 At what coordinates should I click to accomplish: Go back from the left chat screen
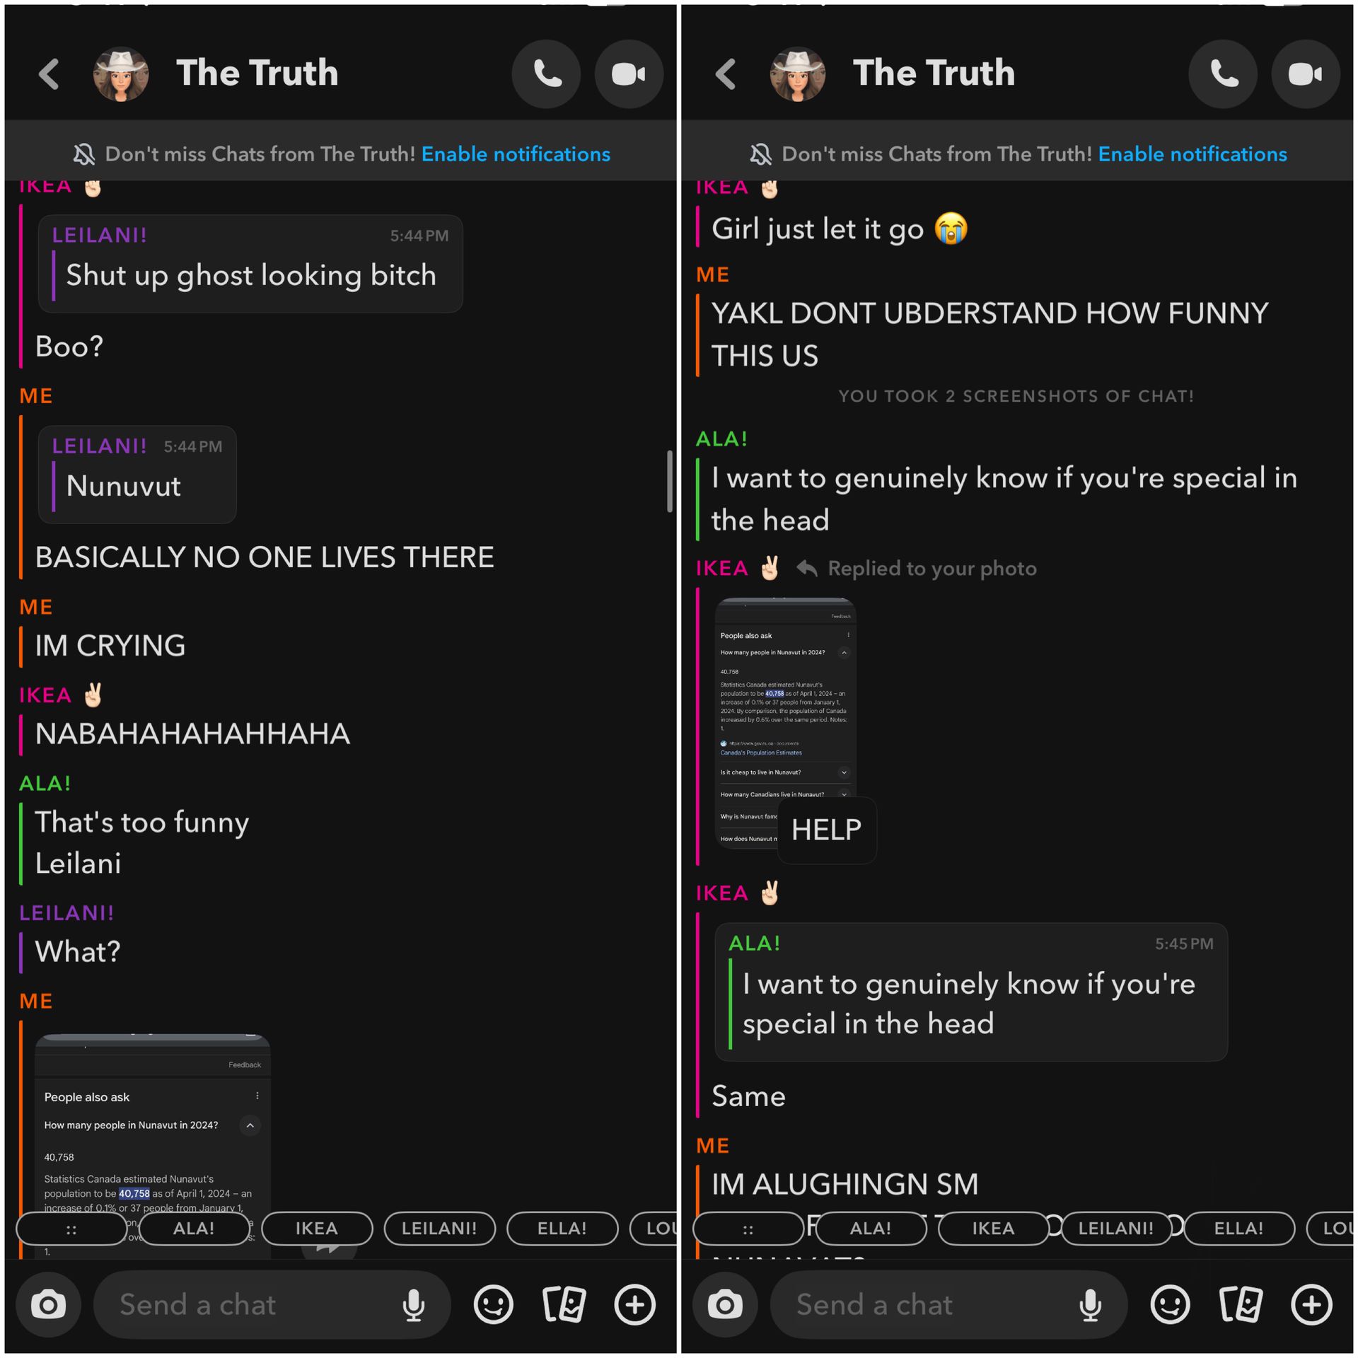click(49, 74)
